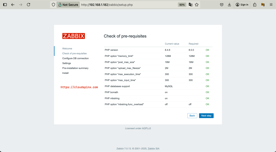Reload the Zabbix setup page
This screenshot has height=152, width=276.
coord(28,5)
